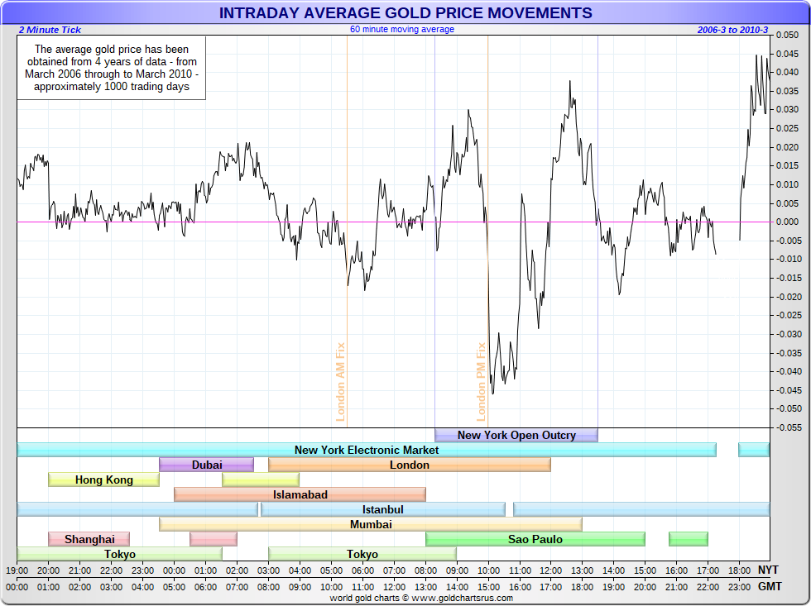Click -0.045 on the price axis
The width and height of the screenshot is (811, 606).
[789, 390]
